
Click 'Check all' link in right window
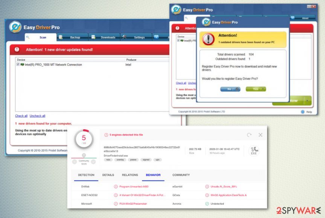point(181,83)
